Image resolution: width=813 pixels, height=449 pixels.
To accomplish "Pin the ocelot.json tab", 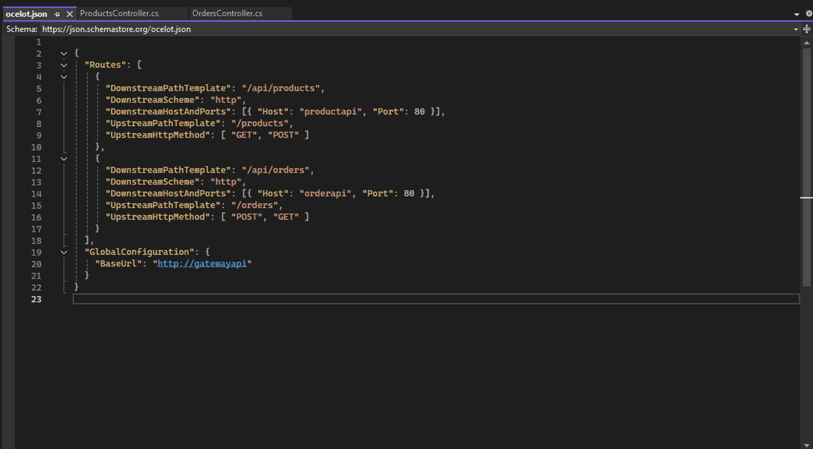I will pyautogui.click(x=57, y=14).
